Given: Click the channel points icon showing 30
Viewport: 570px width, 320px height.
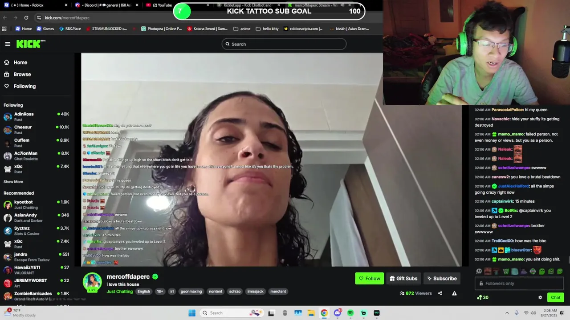Looking at the screenshot, I should 483,297.
